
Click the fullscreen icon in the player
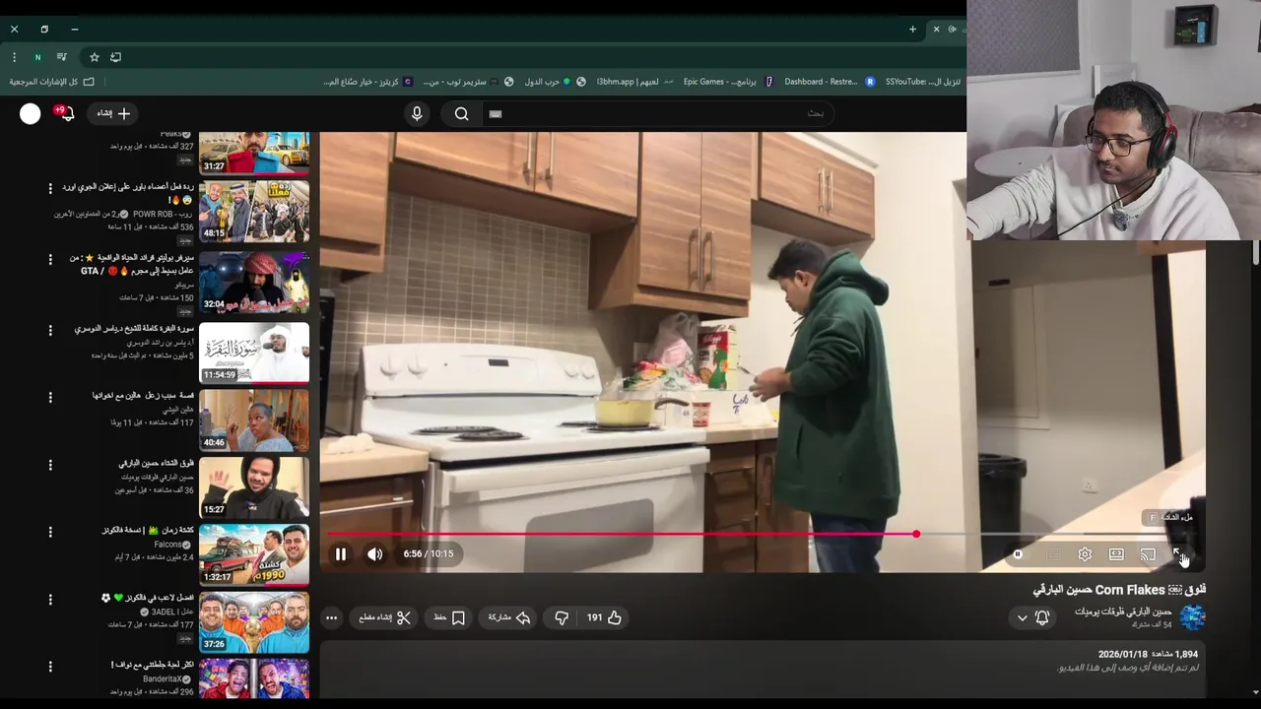tap(1179, 555)
